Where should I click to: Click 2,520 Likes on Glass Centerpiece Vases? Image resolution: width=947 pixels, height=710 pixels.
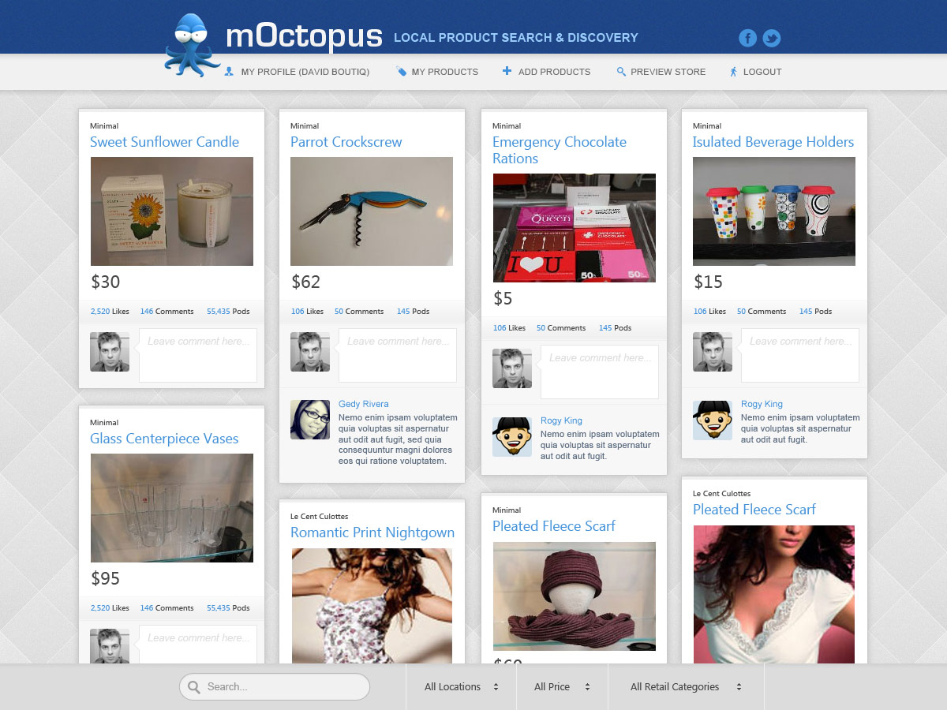pyautogui.click(x=110, y=608)
